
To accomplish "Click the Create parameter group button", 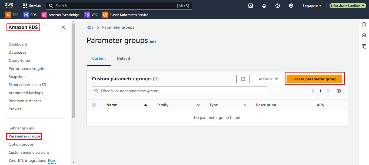I will (314, 79).
